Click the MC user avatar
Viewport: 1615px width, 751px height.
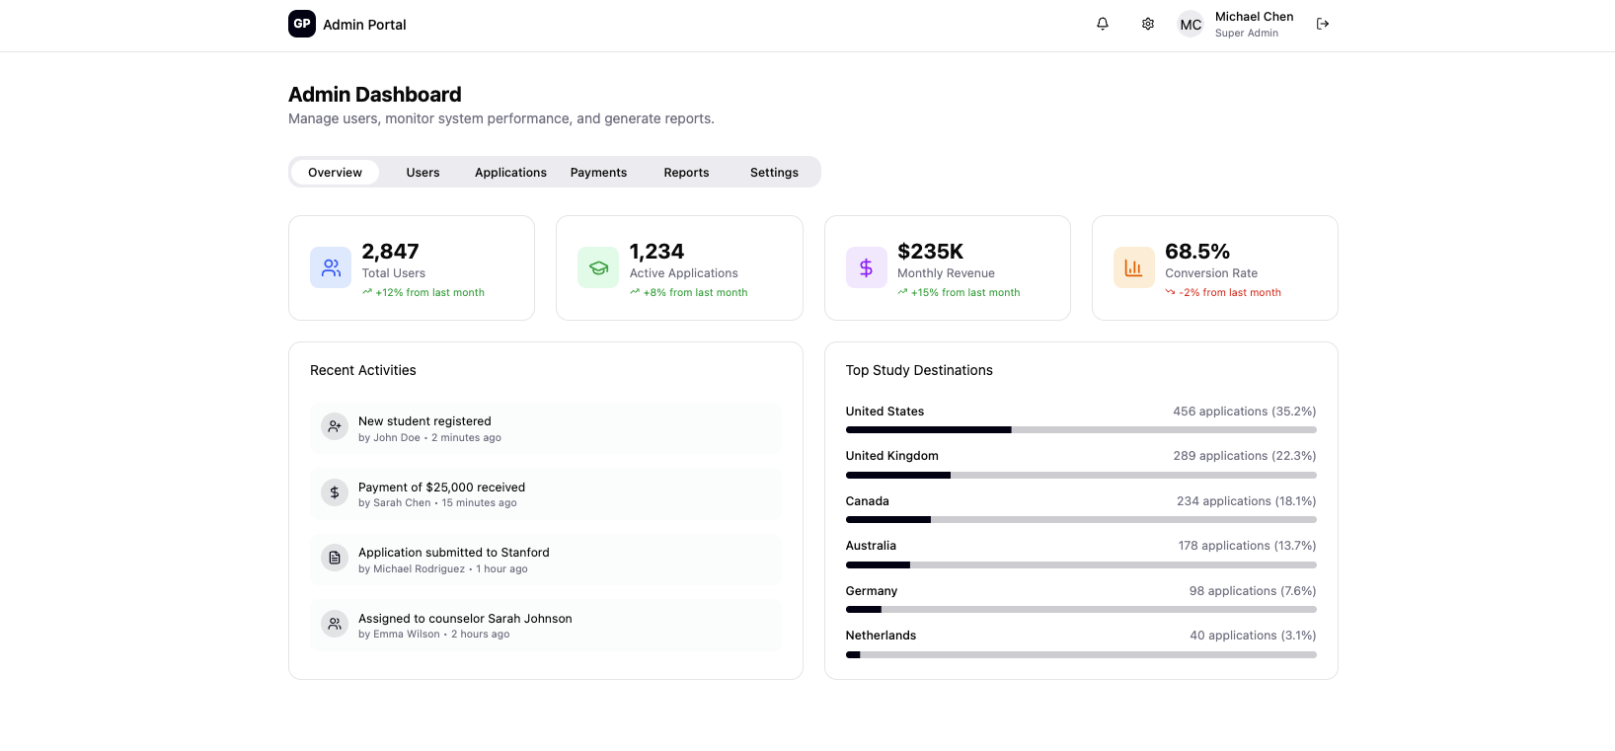(1192, 25)
